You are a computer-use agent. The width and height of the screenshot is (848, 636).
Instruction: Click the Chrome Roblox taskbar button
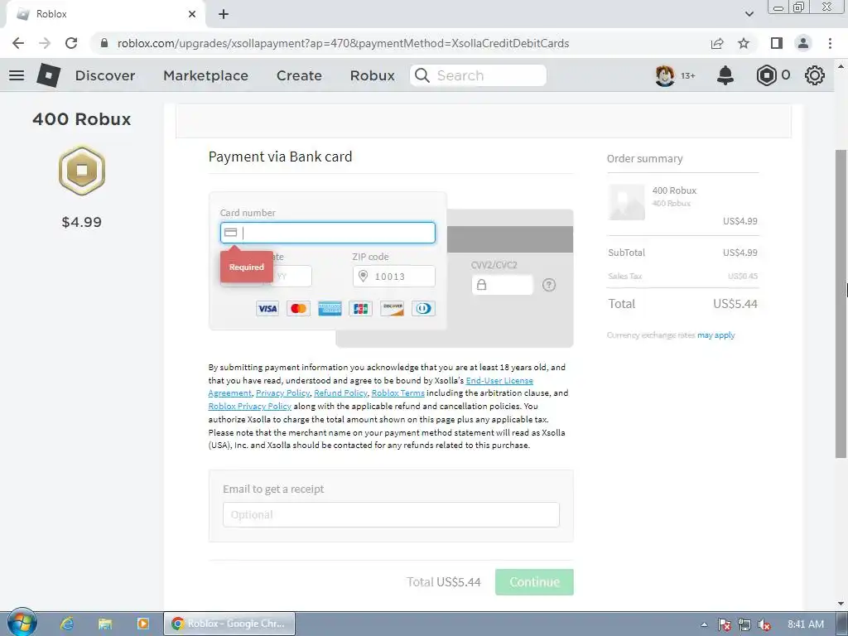229,624
